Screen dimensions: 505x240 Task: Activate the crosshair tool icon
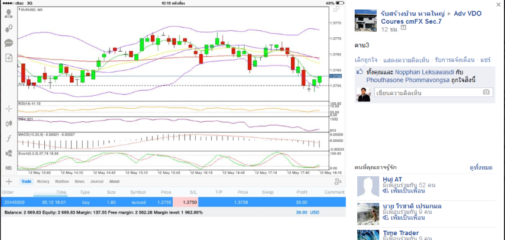pos(9,109)
